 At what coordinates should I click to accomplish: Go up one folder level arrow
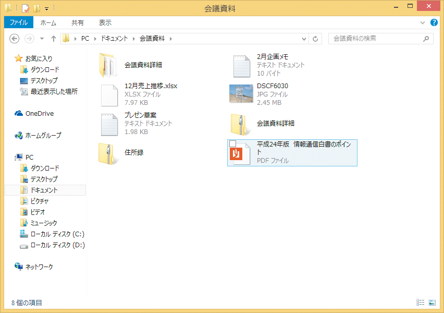[54, 39]
